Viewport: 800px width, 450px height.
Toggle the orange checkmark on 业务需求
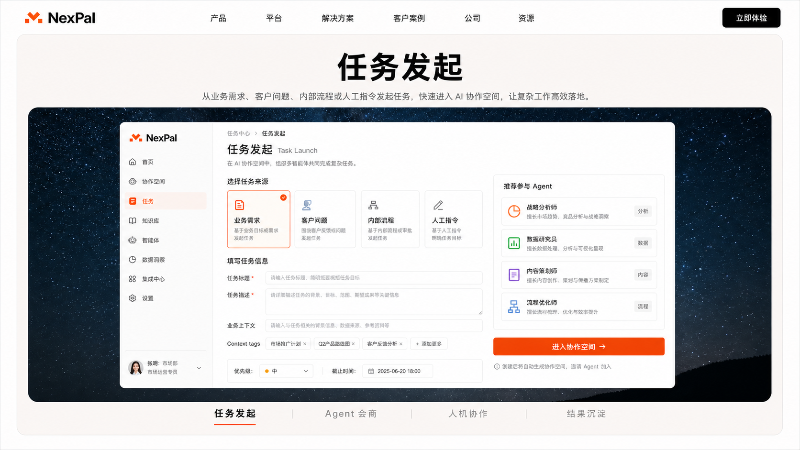tap(284, 198)
